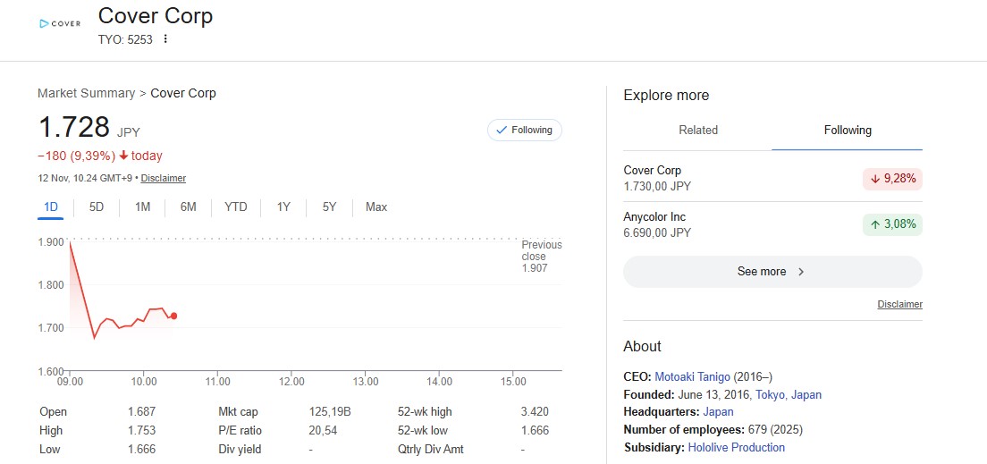Select the 6M chart range
Screen dimensions: 987x464
pyautogui.click(x=189, y=207)
